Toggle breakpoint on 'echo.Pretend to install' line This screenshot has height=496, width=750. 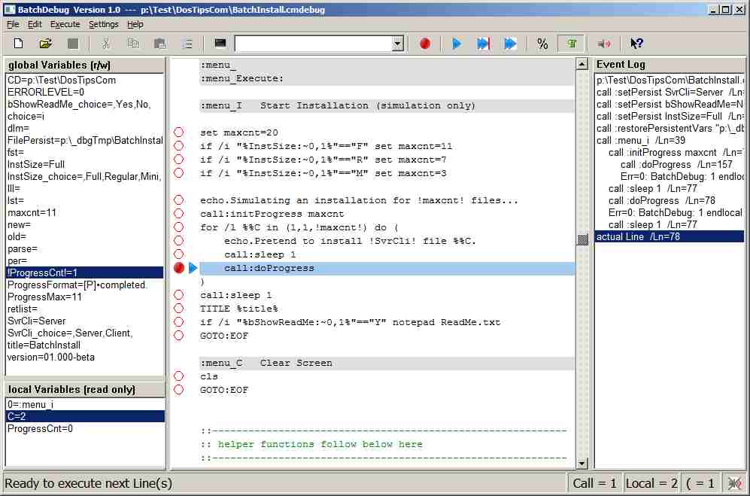[179, 240]
